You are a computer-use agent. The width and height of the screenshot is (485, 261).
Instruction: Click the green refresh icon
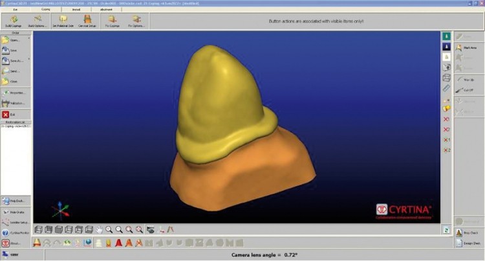(446, 230)
